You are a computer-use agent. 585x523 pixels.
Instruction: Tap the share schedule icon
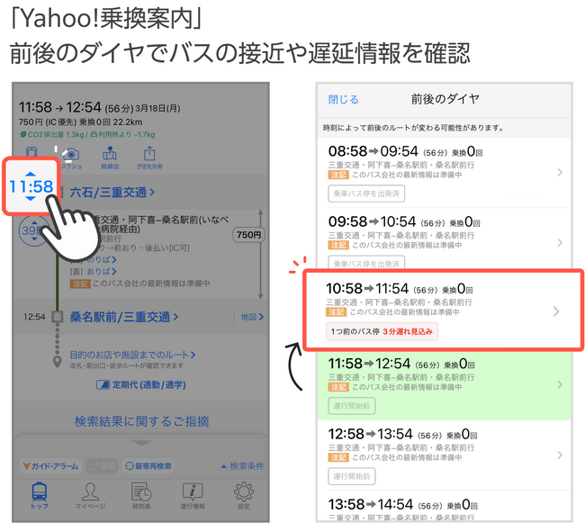click(149, 156)
